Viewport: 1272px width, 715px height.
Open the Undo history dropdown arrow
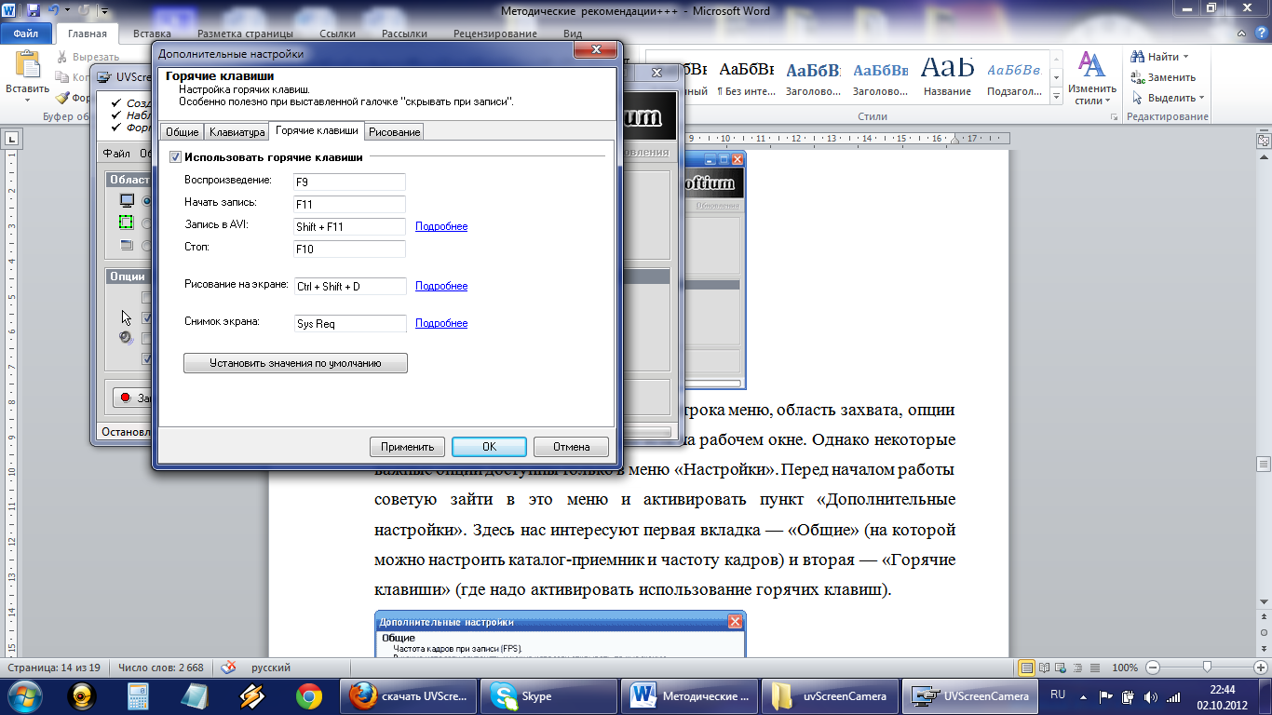pyautogui.click(x=66, y=11)
